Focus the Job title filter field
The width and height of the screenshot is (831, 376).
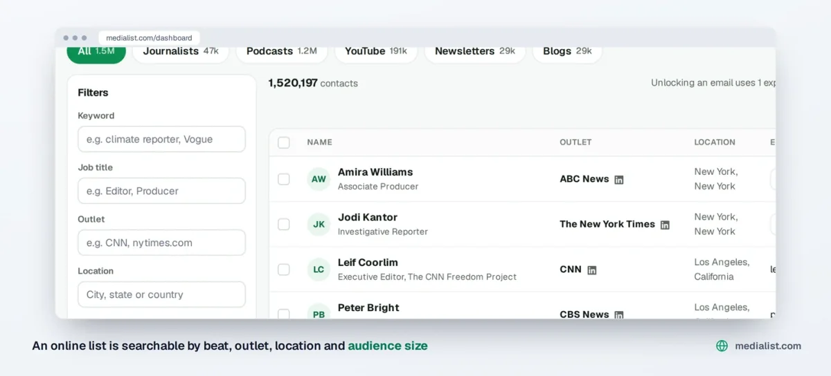pyautogui.click(x=161, y=191)
